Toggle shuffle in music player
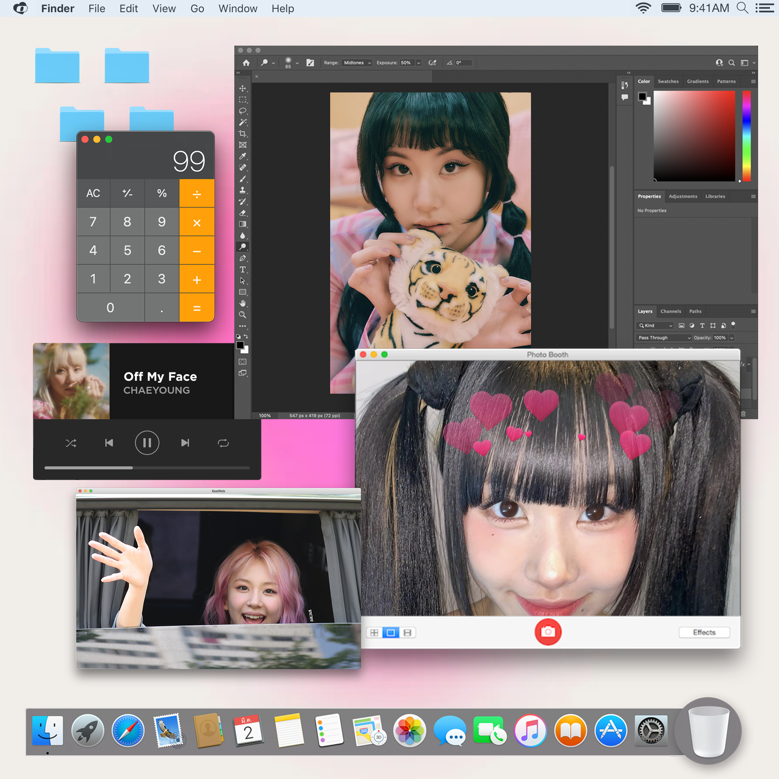779x779 pixels. (71, 443)
